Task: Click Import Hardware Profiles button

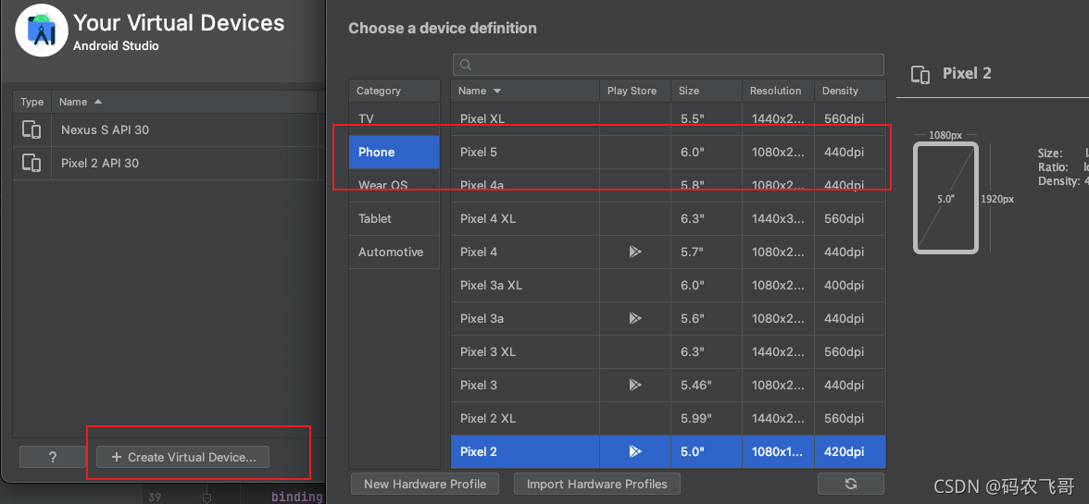Action: 596,484
